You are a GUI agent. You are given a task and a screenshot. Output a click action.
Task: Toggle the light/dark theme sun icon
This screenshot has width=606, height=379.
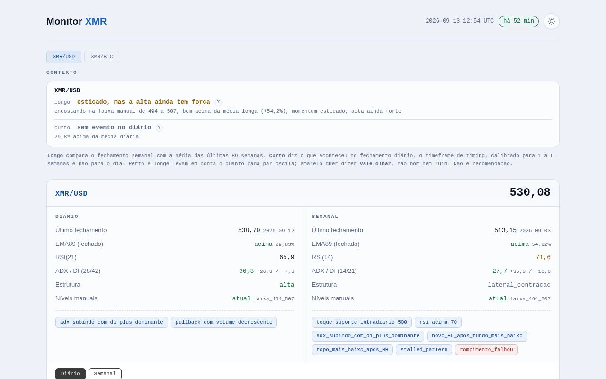[x=552, y=21]
